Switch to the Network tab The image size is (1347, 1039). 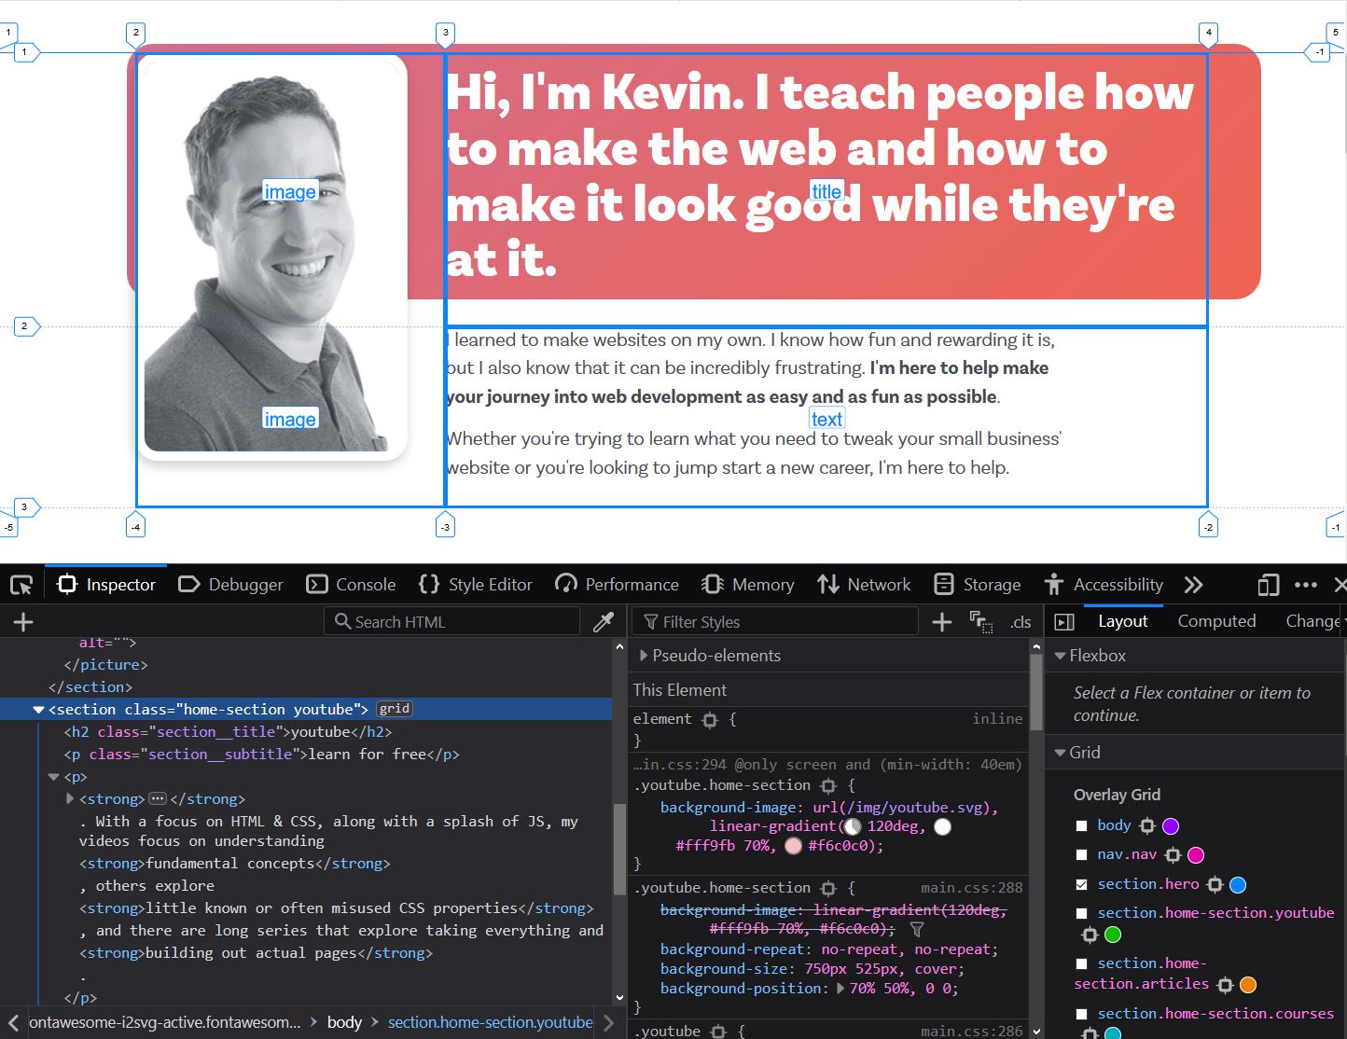pos(864,585)
